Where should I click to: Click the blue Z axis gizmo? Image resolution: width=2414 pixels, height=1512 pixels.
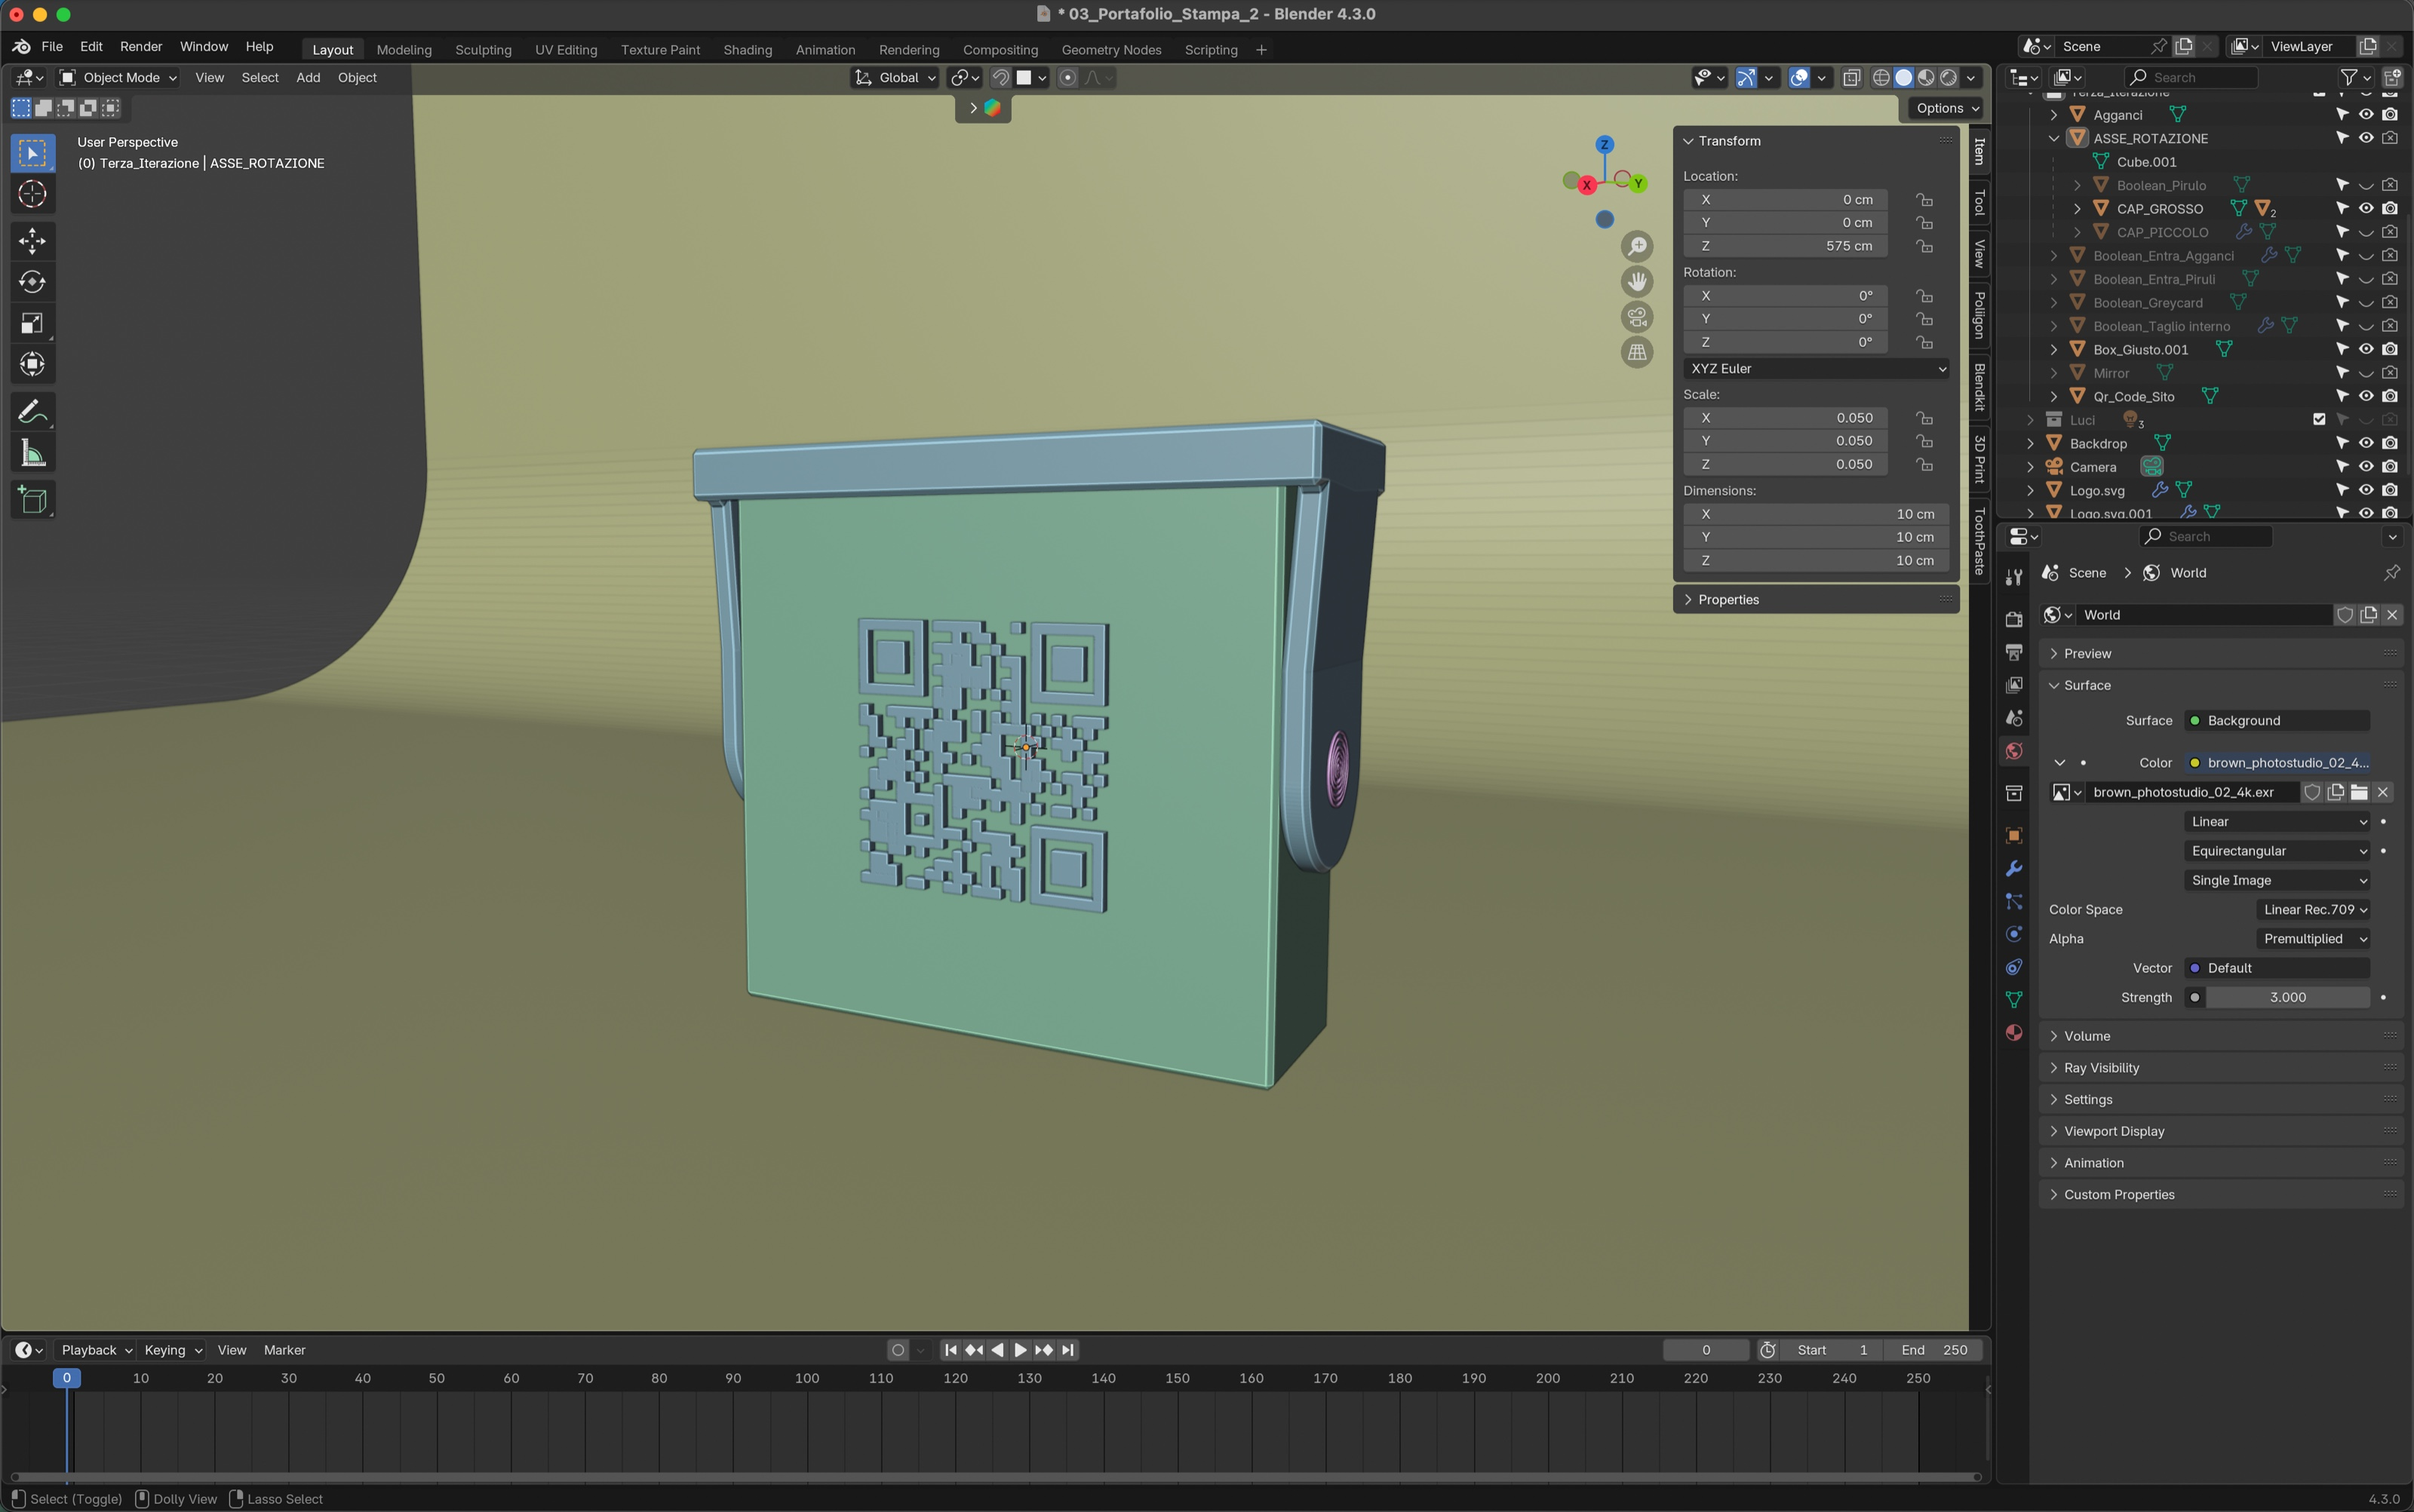tap(1605, 145)
